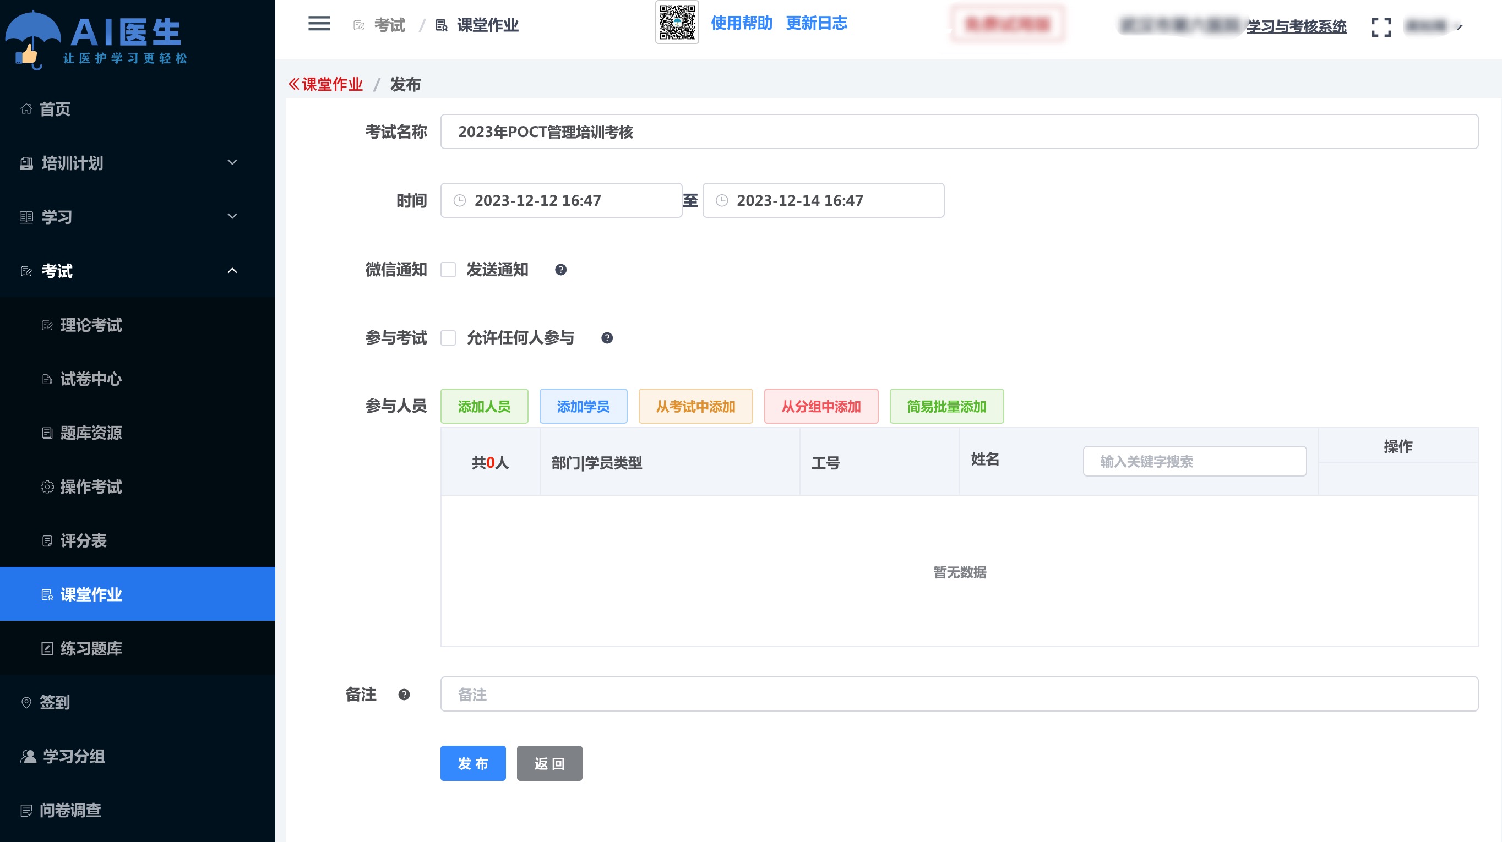The height and width of the screenshot is (842, 1502).
Task: Open the user account dropdown arrow
Action: (1459, 27)
